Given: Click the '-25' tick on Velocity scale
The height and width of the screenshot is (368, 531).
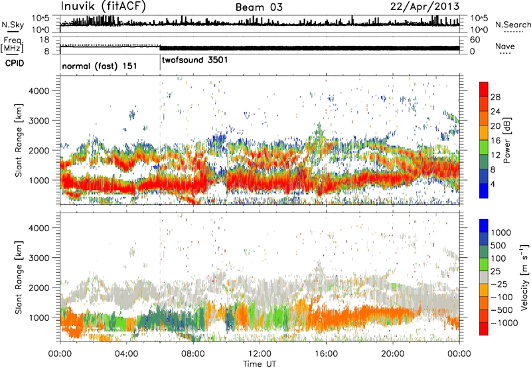Looking at the screenshot, I should 499,284.
